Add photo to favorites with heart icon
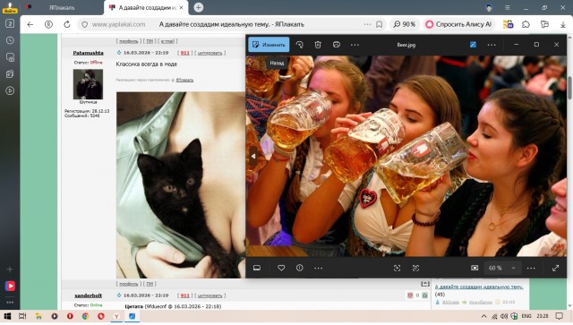Viewport: 573px width, 325px height. point(281,268)
